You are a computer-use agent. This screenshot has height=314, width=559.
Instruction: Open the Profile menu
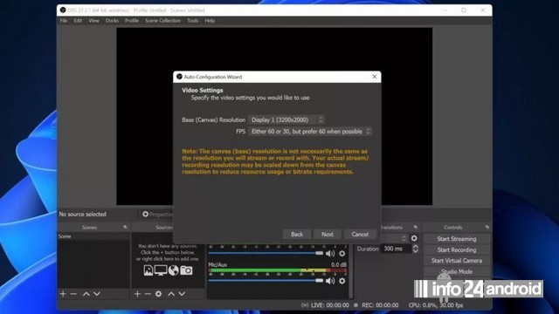132,21
